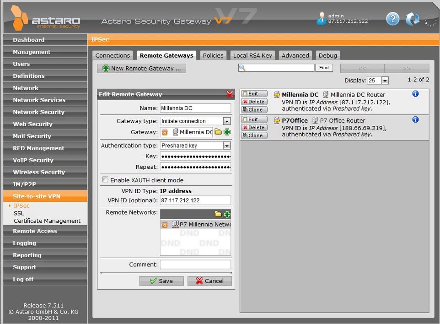The image size is (440, 324).
Task: Open the Policies tab
Action: [213, 55]
